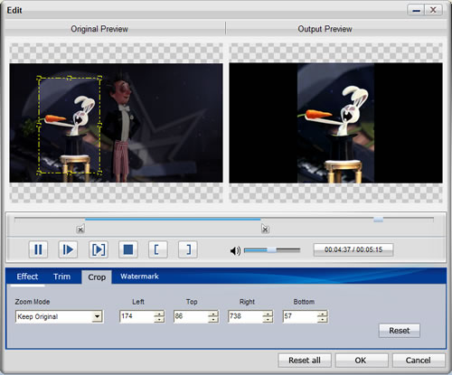Set the trim start point bracket
This screenshot has height=375, width=452.
click(158, 249)
